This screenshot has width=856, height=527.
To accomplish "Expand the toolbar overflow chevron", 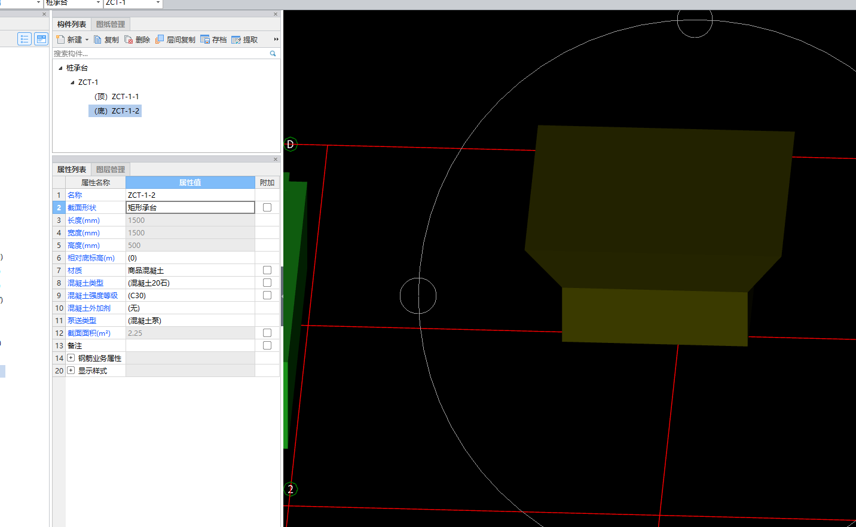I will point(276,39).
